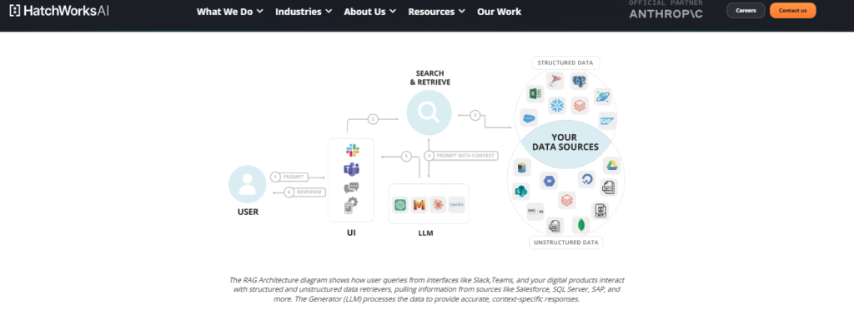
Task: Click the PROMPT label next to User
Action: coord(294,177)
